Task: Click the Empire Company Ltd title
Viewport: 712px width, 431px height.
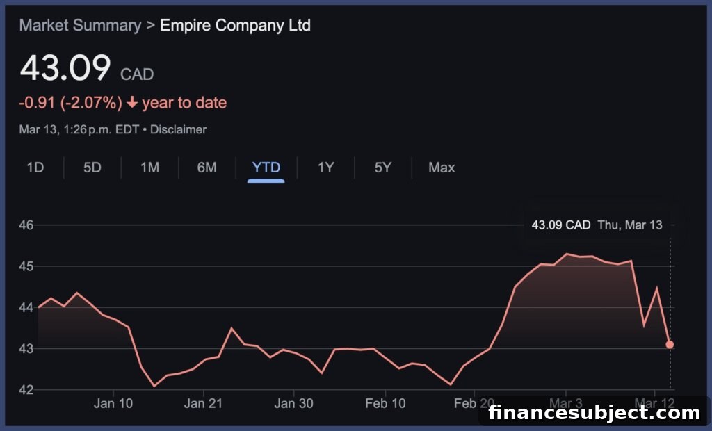Action: [x=235, y=26]
